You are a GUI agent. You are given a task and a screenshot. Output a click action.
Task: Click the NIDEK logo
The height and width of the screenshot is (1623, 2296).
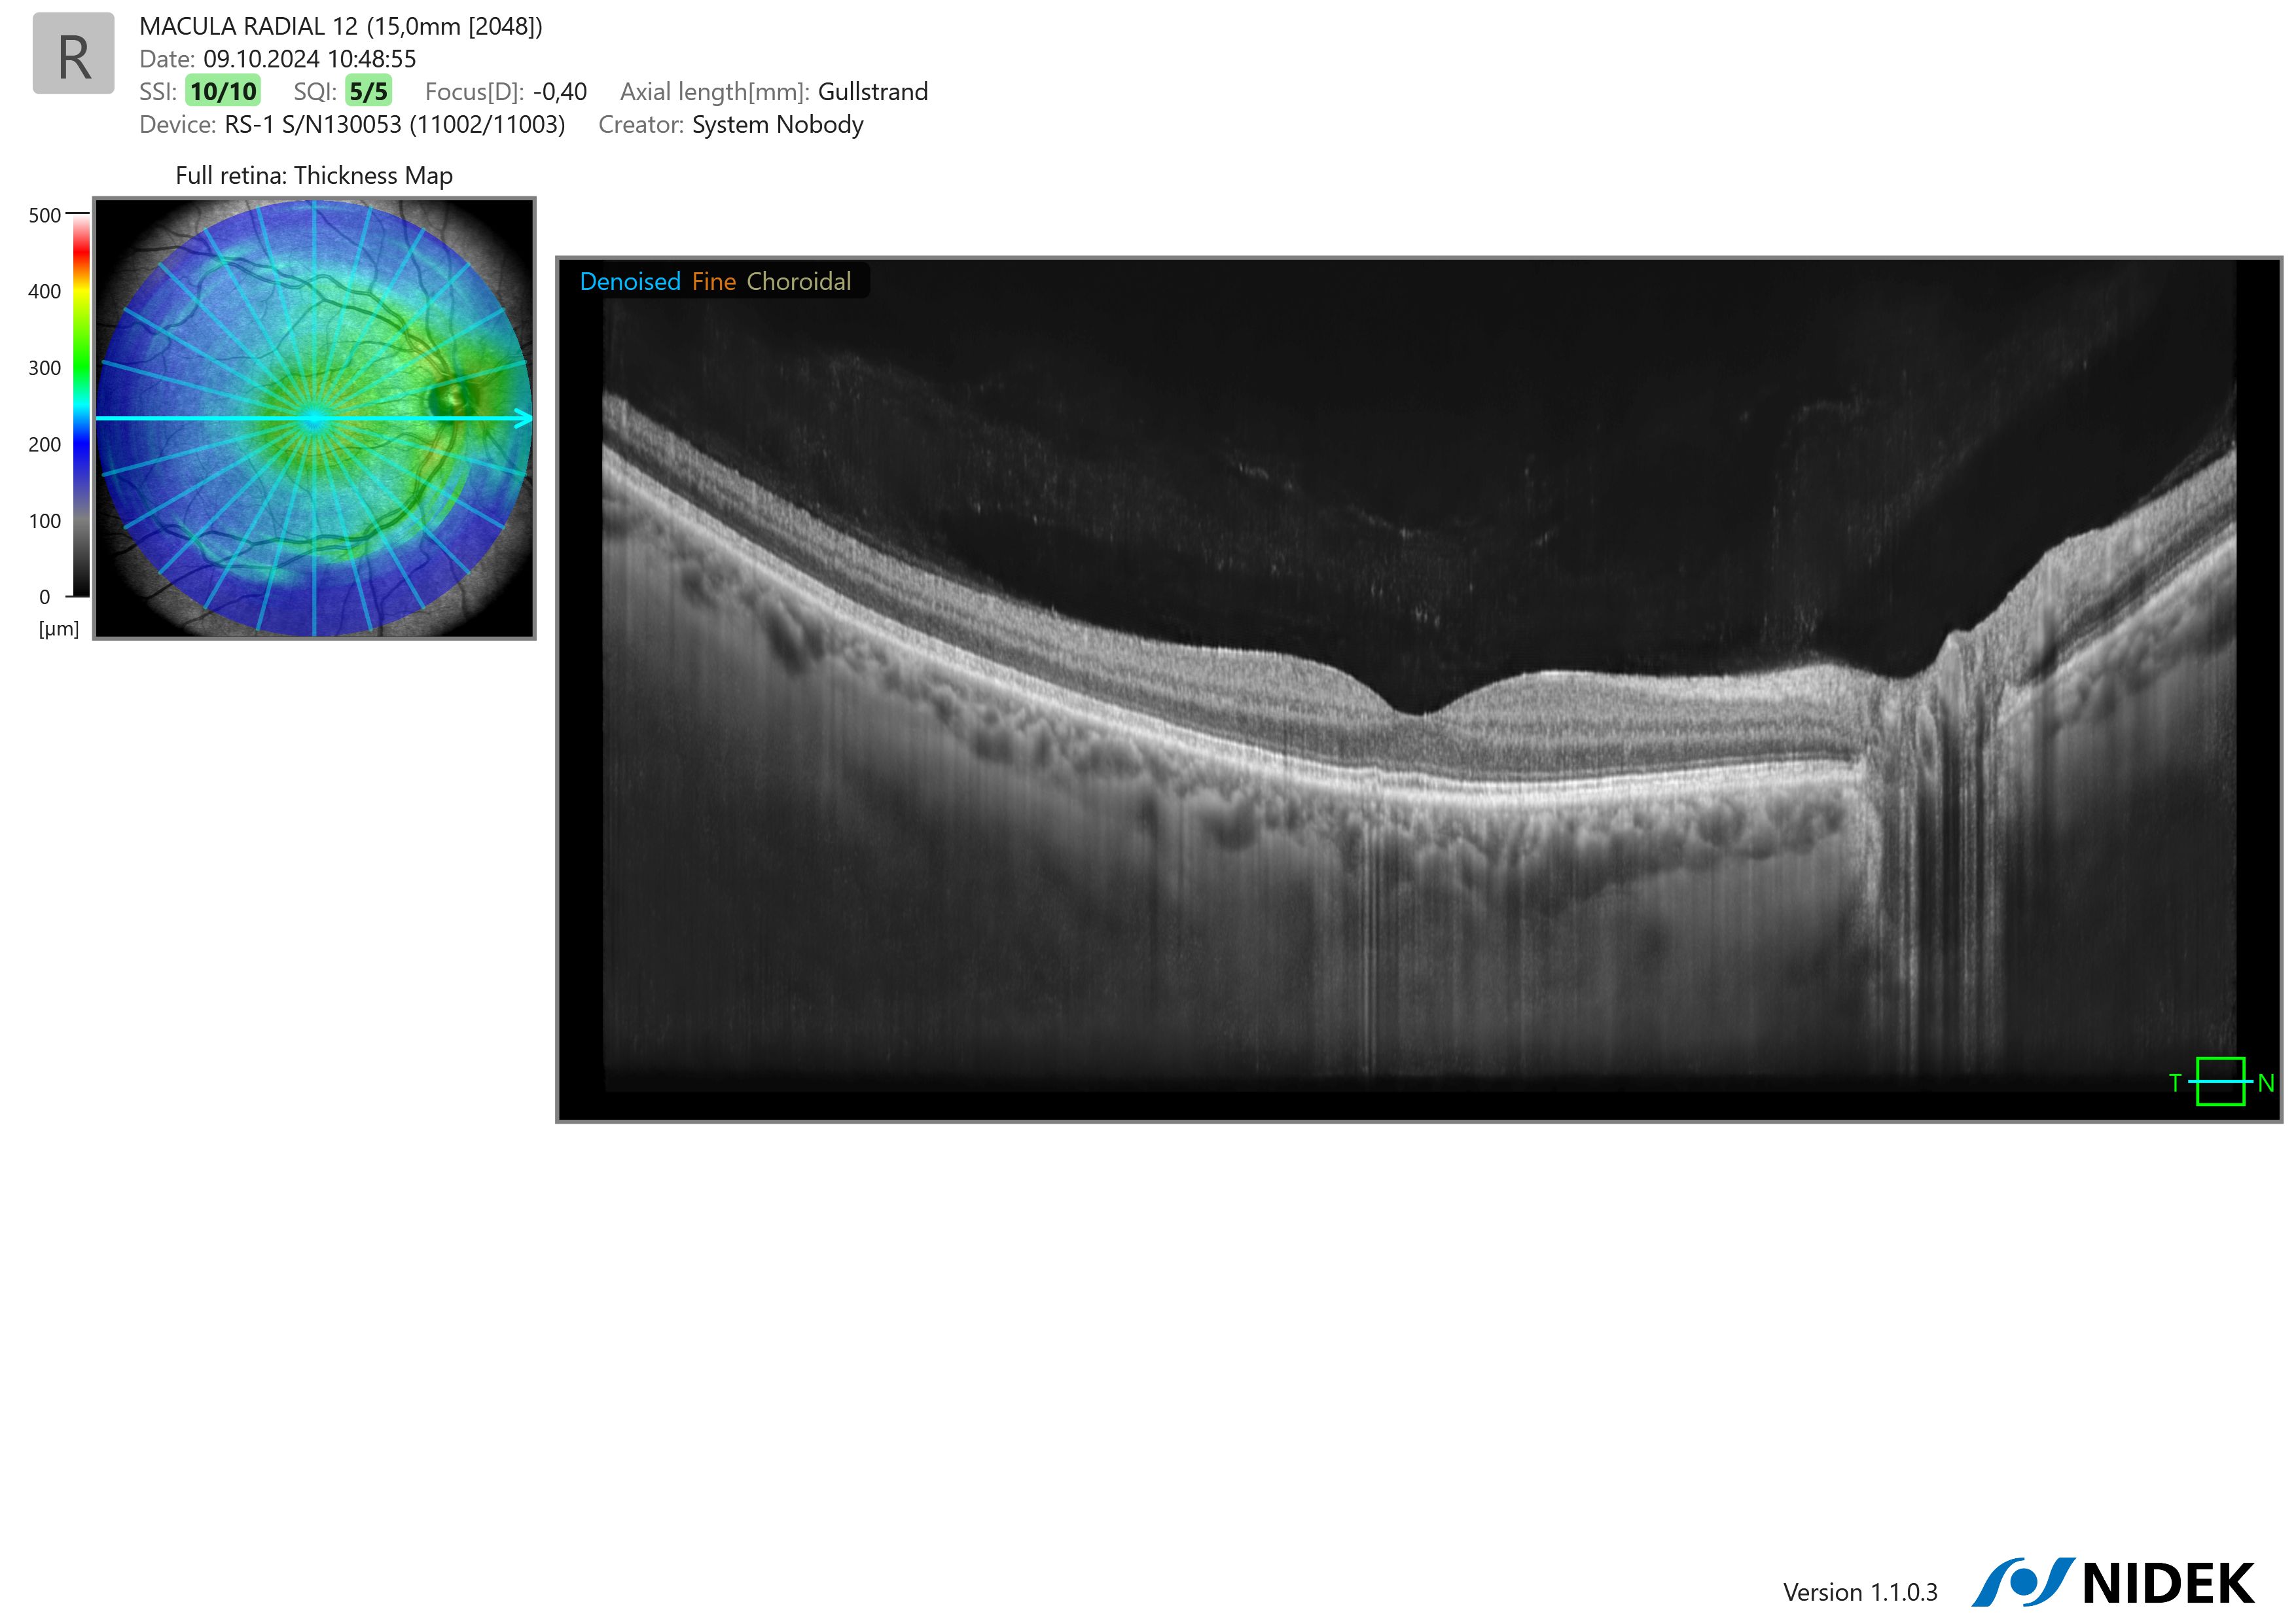coord(2113,1583)
